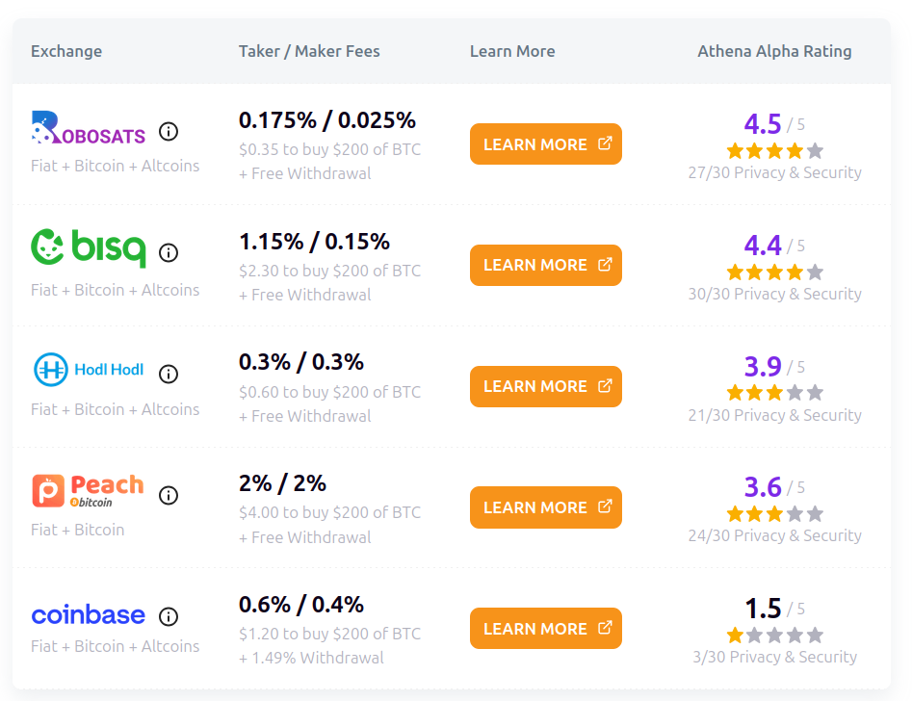
Task: Click '21/30 Privacy & Security' text
Action: point(774,415)
